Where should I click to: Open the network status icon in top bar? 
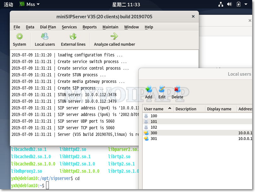click(221, 4)
